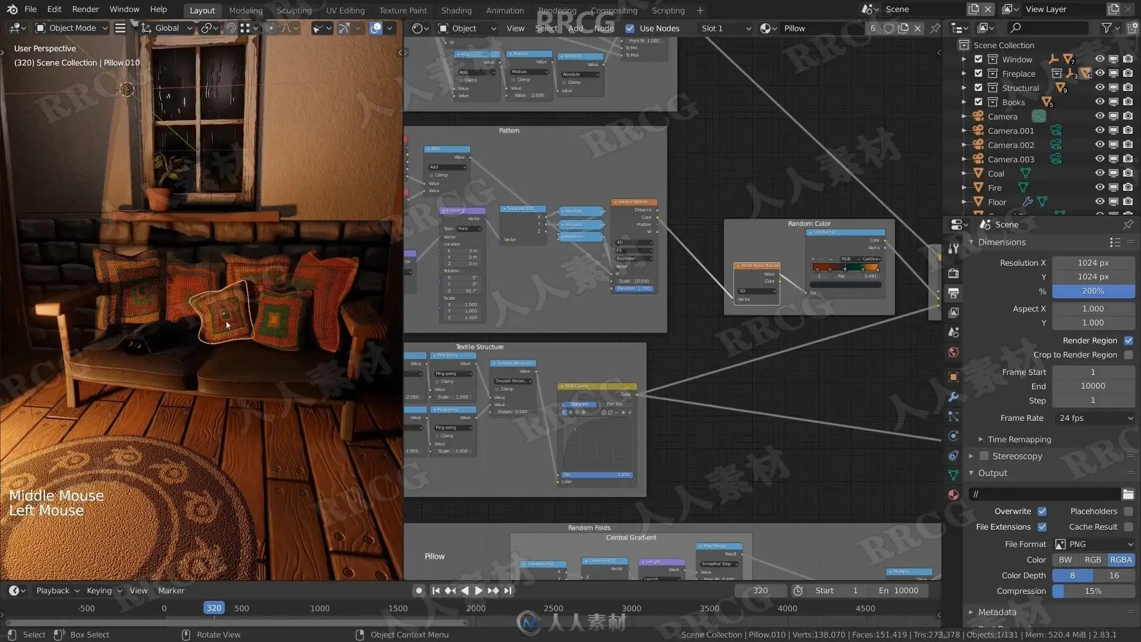Click the Compression percentage slider

click(x=1093, y=591)
